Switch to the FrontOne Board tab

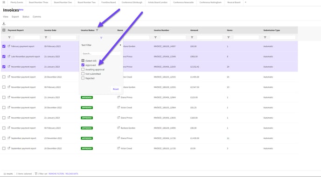[x=109, y=2]
